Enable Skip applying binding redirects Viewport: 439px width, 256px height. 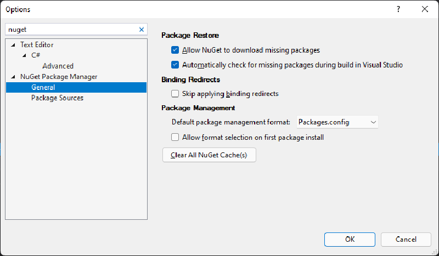[176, 94]
